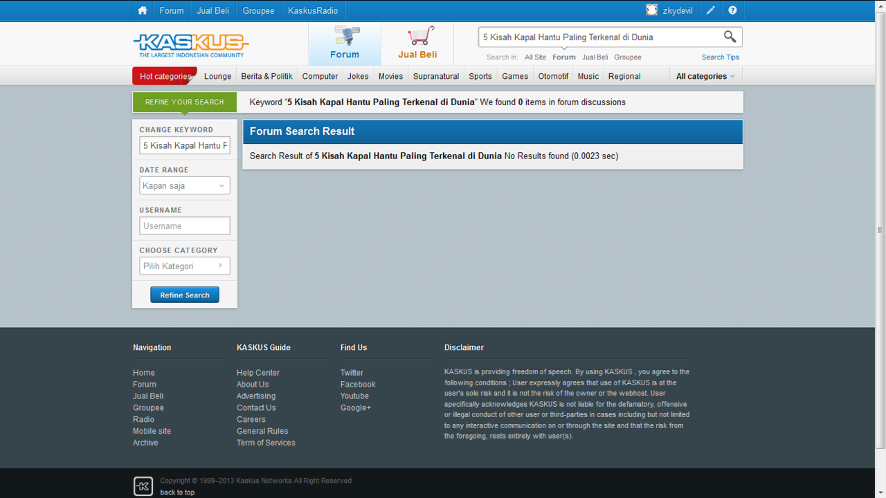Open the zkydevil user avatar
This screenshot has width=886, height=498.
[x=651, y=10]
